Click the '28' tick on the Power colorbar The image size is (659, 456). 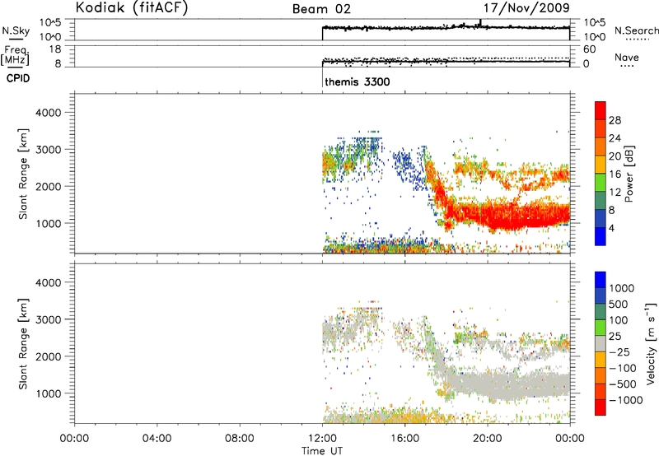(615, 120)
